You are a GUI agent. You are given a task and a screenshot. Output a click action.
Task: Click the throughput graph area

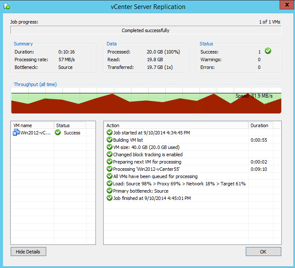pos(146,101)
